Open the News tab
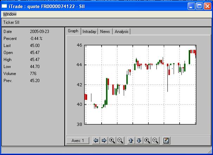The height and width of the screenshot is (155, 213). 105,32
